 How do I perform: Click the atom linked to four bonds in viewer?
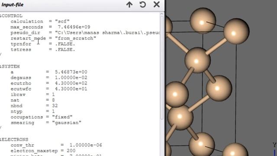coord(197,60)
